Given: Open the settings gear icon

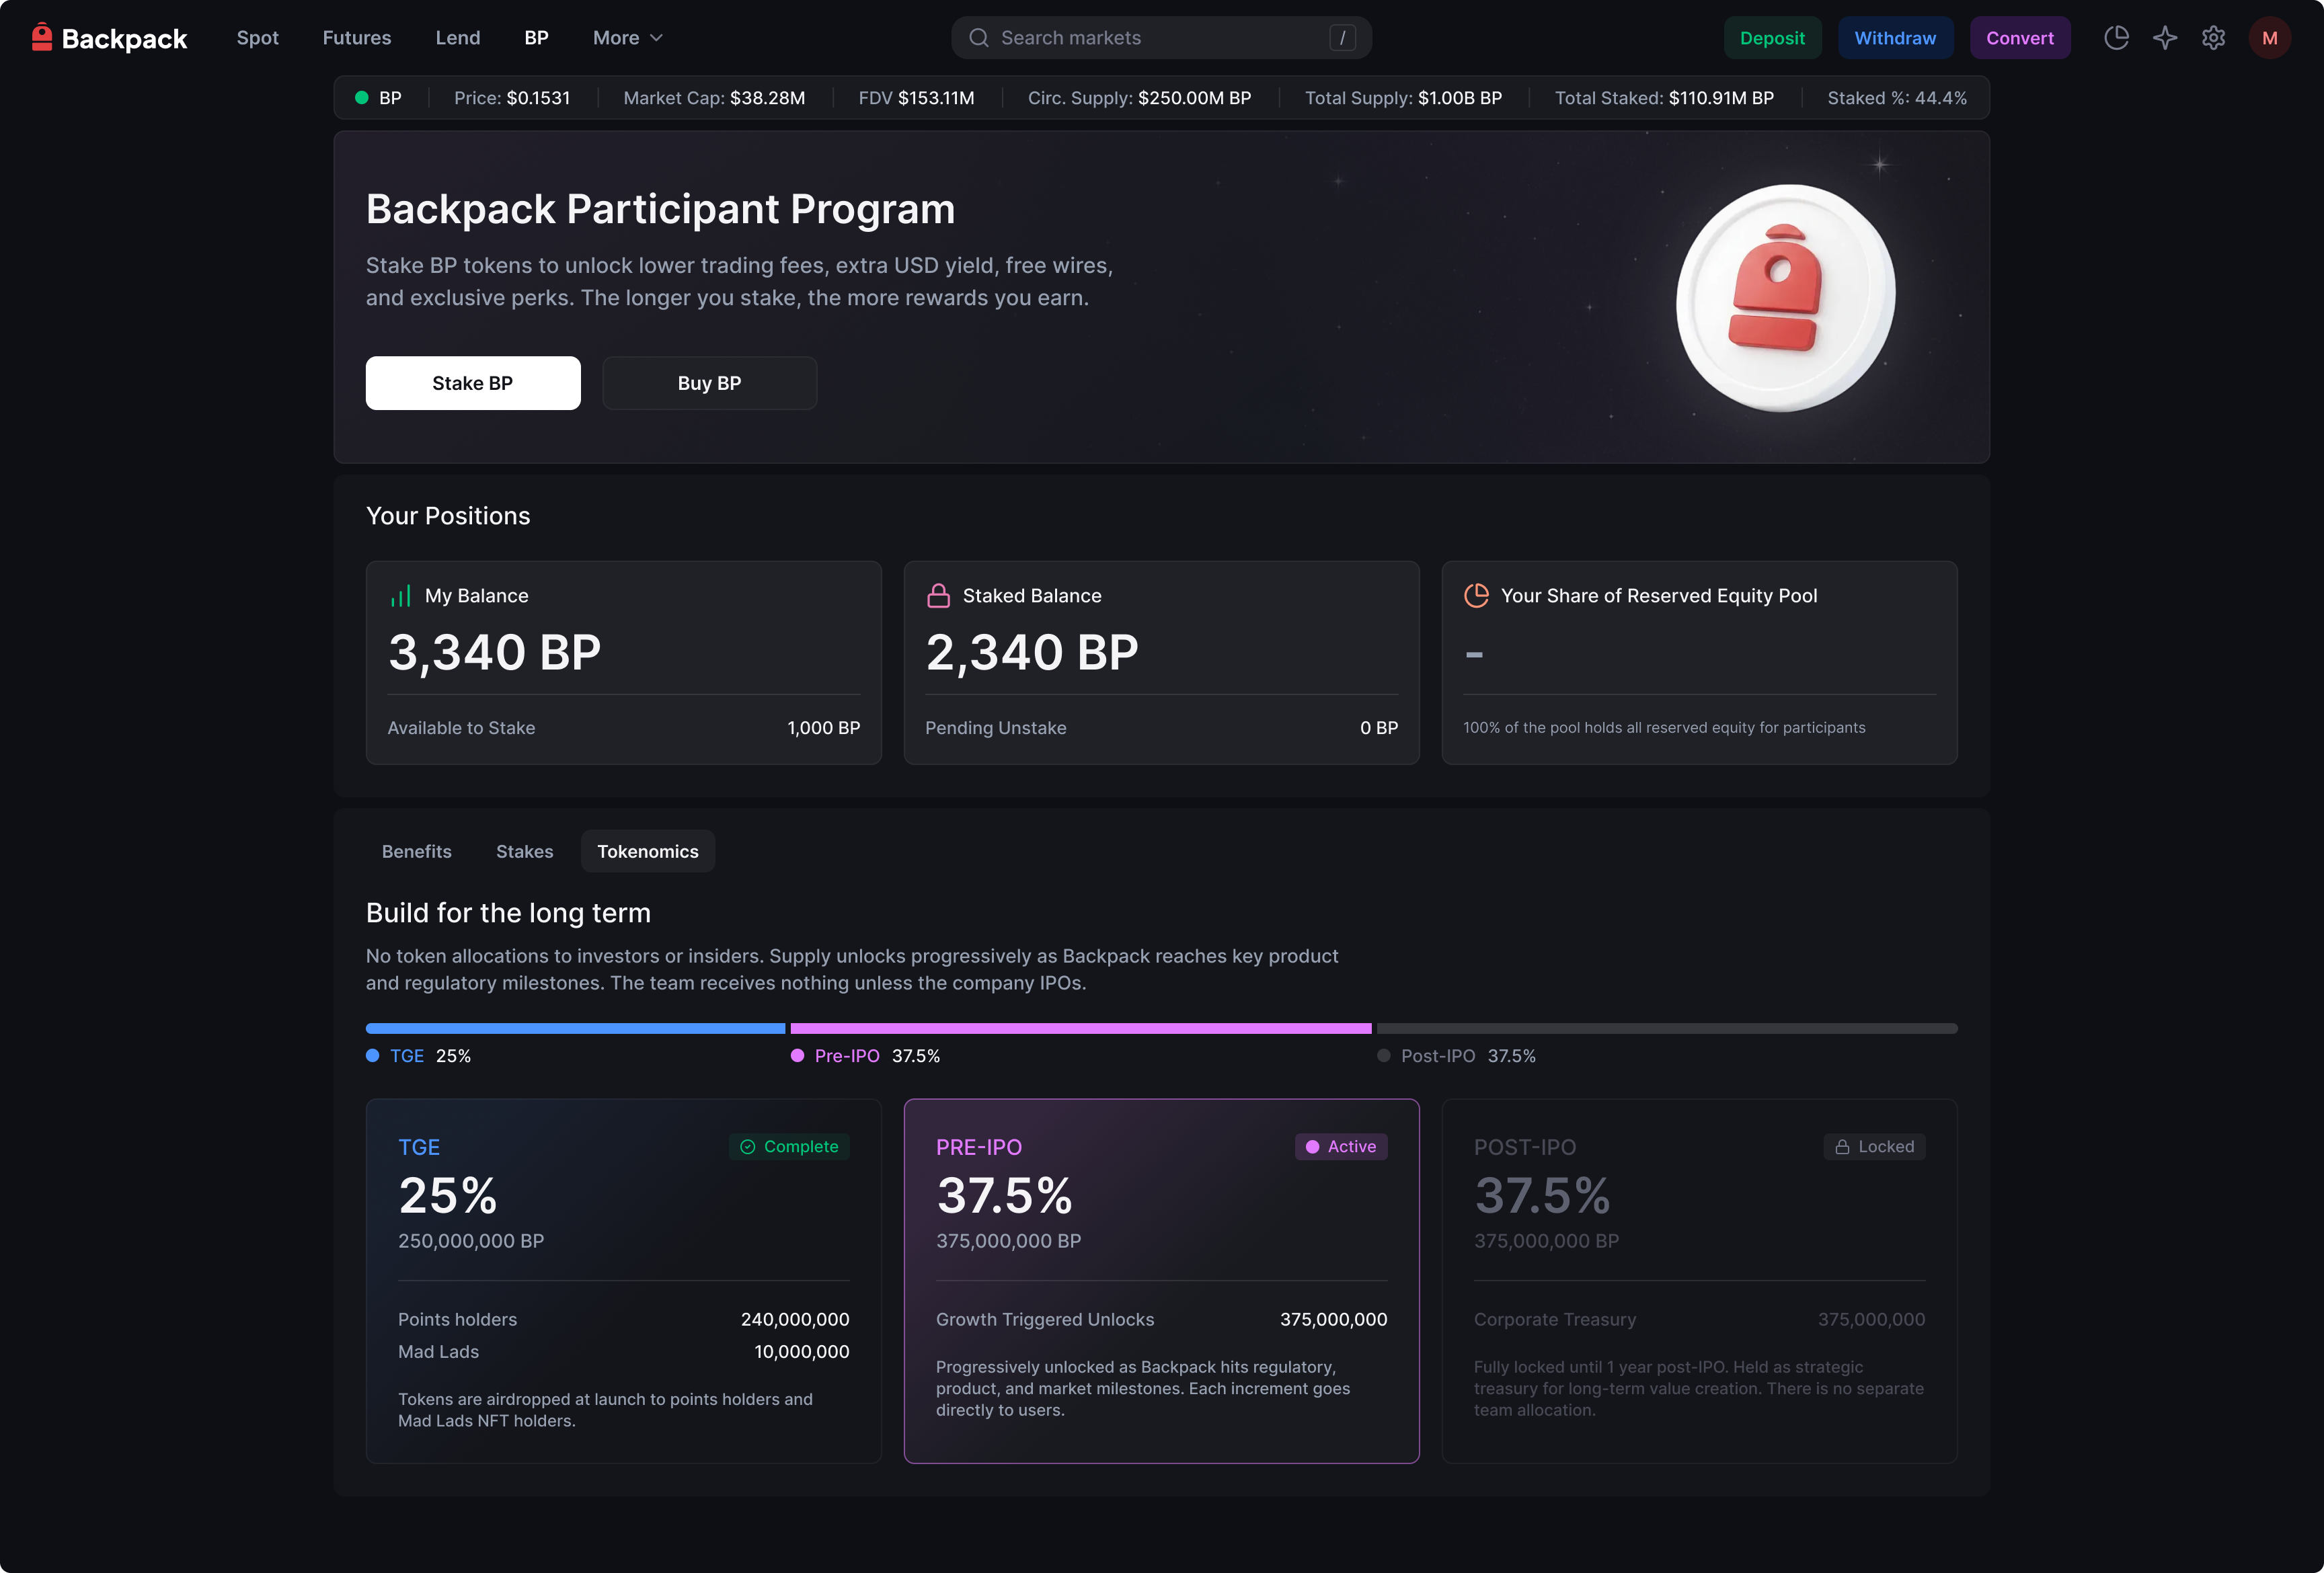Looking at the screenshot, I should click(x=2213, y=38).
